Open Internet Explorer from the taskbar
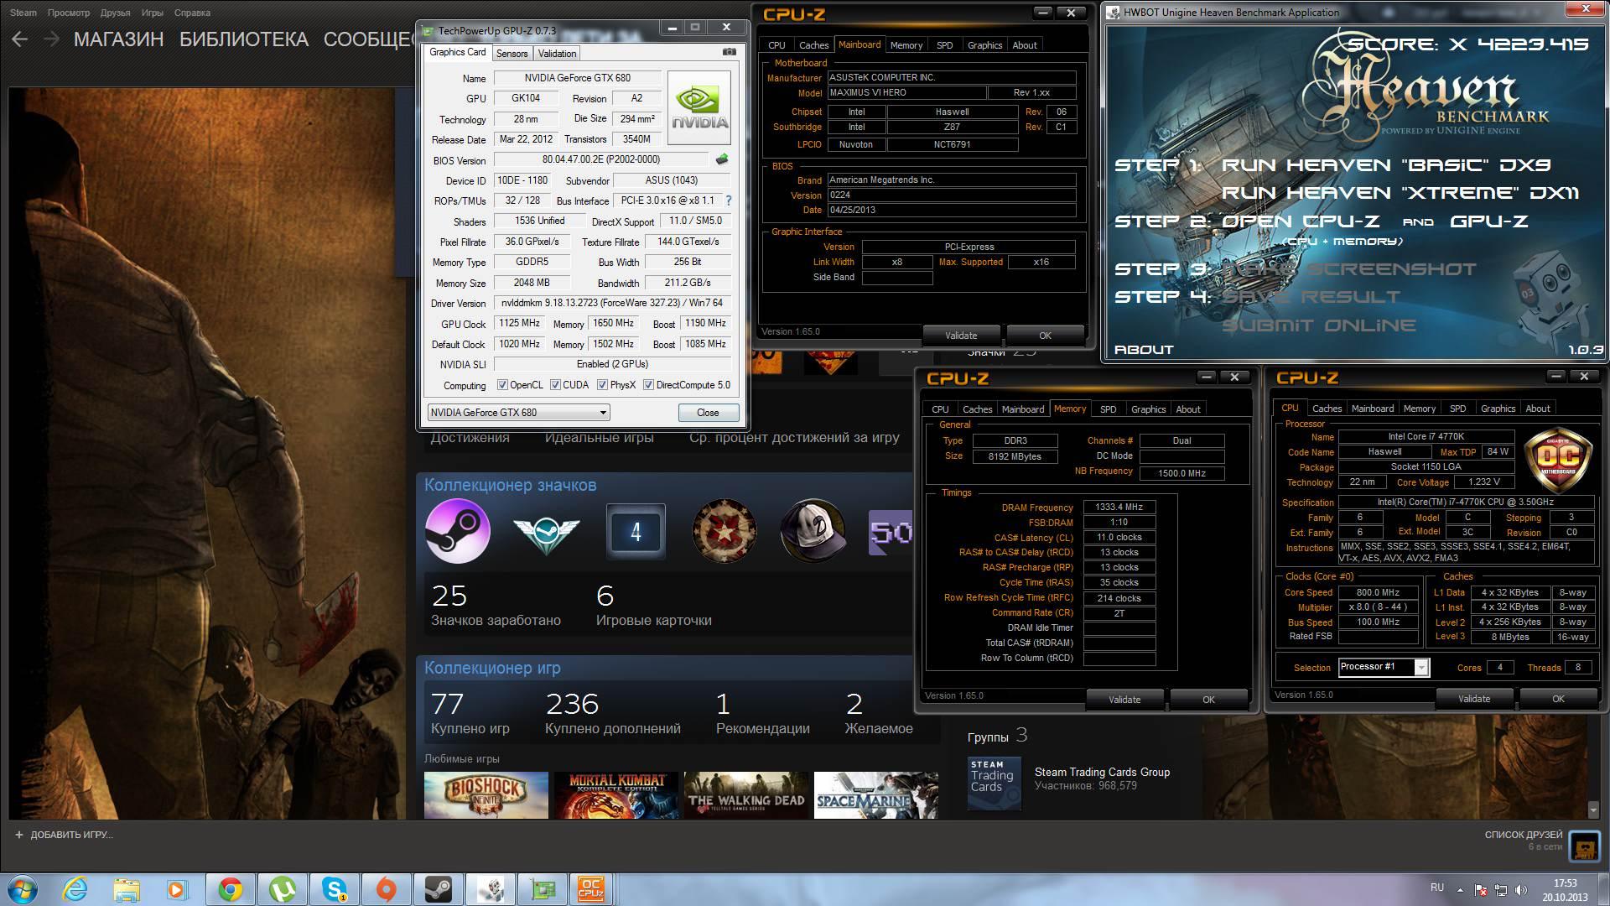This screenshot has height=906, width=1610. click(x=75, y=888)
